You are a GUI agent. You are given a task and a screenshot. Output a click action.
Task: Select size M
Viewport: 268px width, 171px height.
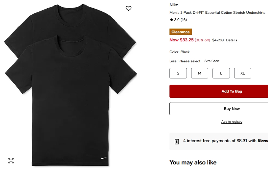199,73
